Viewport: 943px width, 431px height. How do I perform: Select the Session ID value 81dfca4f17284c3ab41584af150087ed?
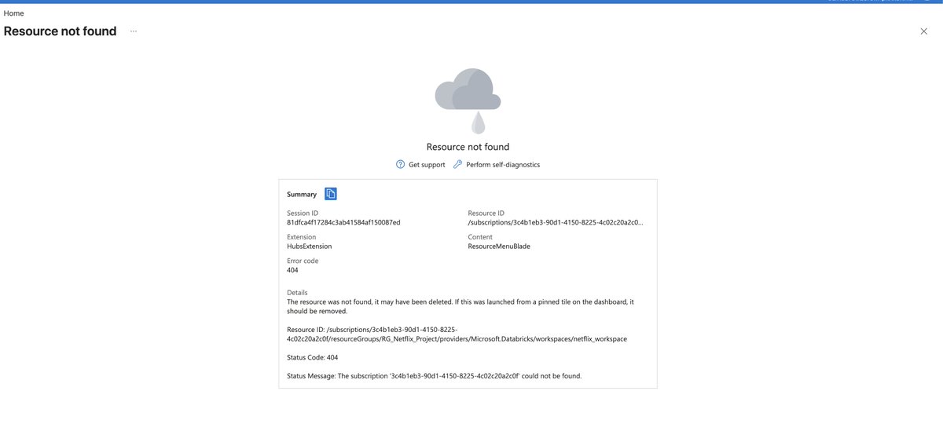click(x=343, y=223)
